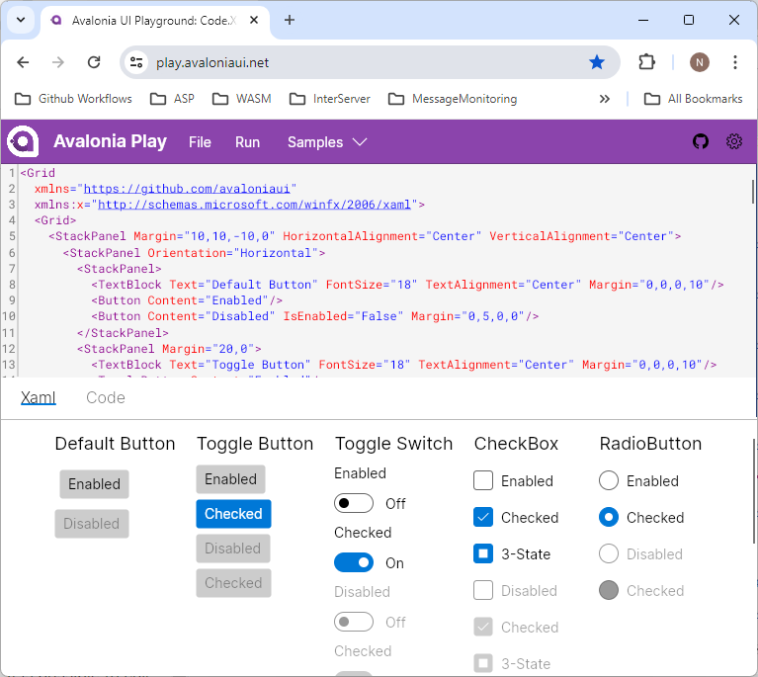Screen dimensions: 758x677
Task: Click the Enabled default button
Action: 94,484
